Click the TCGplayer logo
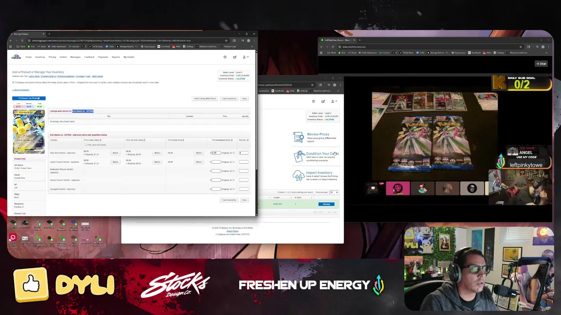The width and height of the screenshot is (561, 315). (16, 57)
